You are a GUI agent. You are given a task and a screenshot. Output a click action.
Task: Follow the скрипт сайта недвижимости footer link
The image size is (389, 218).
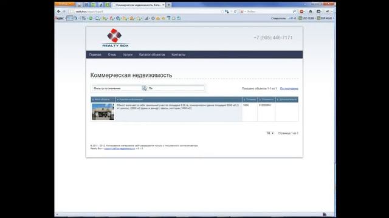pos(119,148)
